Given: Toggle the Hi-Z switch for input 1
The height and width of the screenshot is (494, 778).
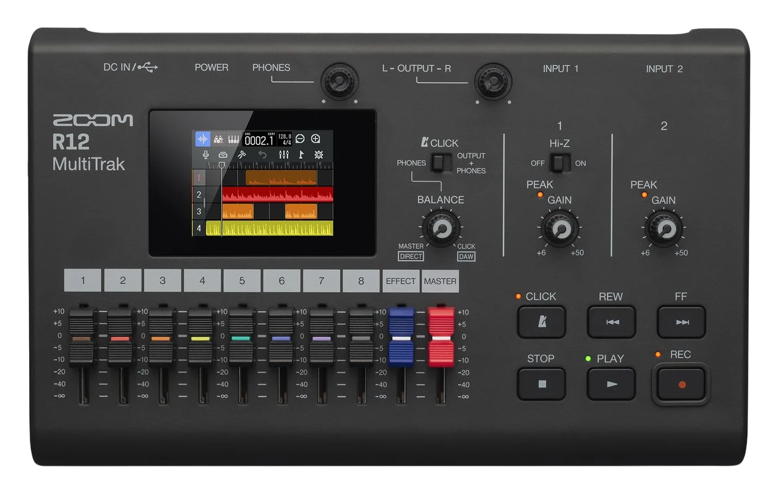Looking at the screenshot, I should click(560, 164).
